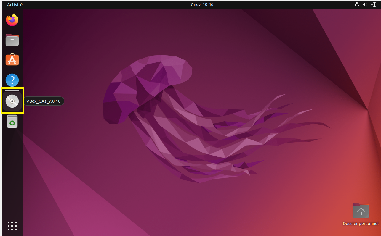Click empty dock space below the Trash
The image size is (381, 236).
12,172
